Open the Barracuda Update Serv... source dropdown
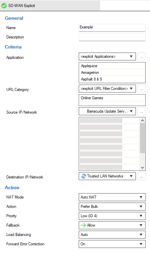Viewport: 150px width, 253px height. click(x=107, y=111)
